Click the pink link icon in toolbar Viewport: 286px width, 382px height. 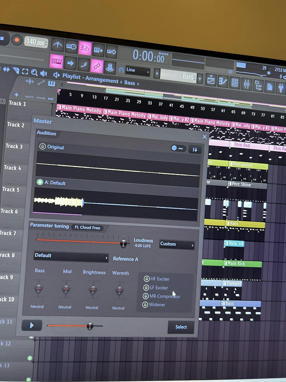point(97,66)
